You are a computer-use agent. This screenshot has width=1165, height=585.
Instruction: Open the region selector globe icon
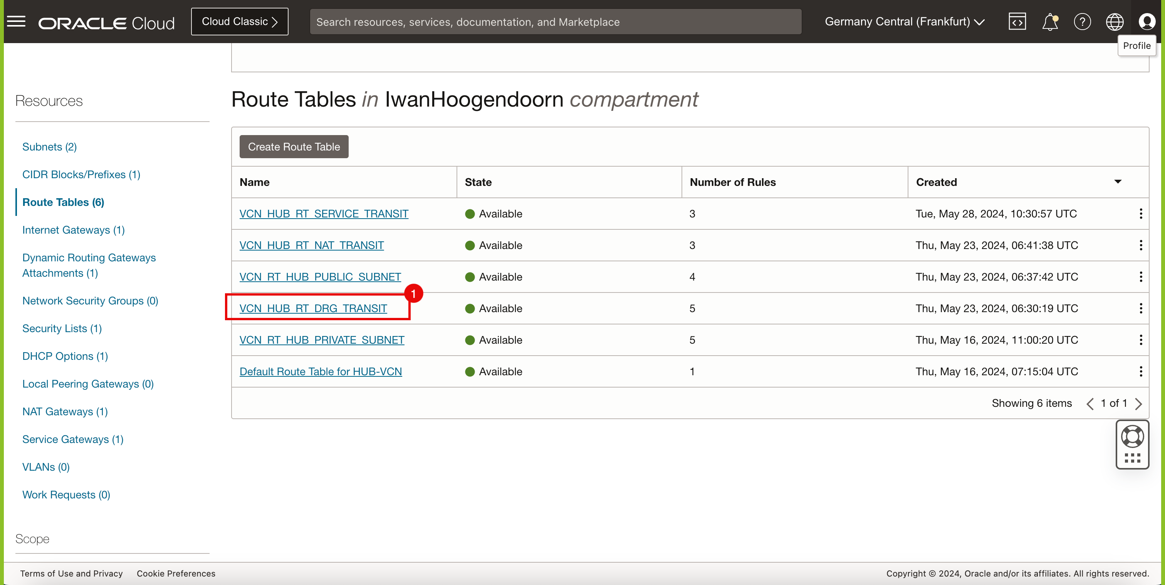click(1114, 22)
